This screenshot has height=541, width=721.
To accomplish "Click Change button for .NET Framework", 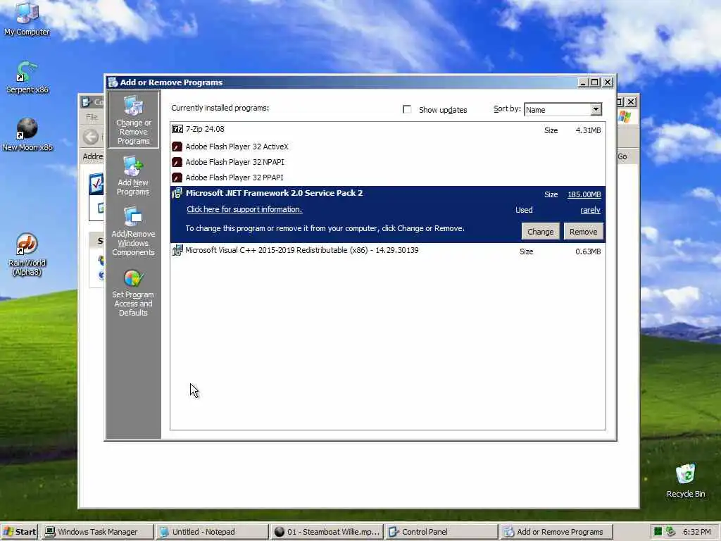I will (540, 232).
